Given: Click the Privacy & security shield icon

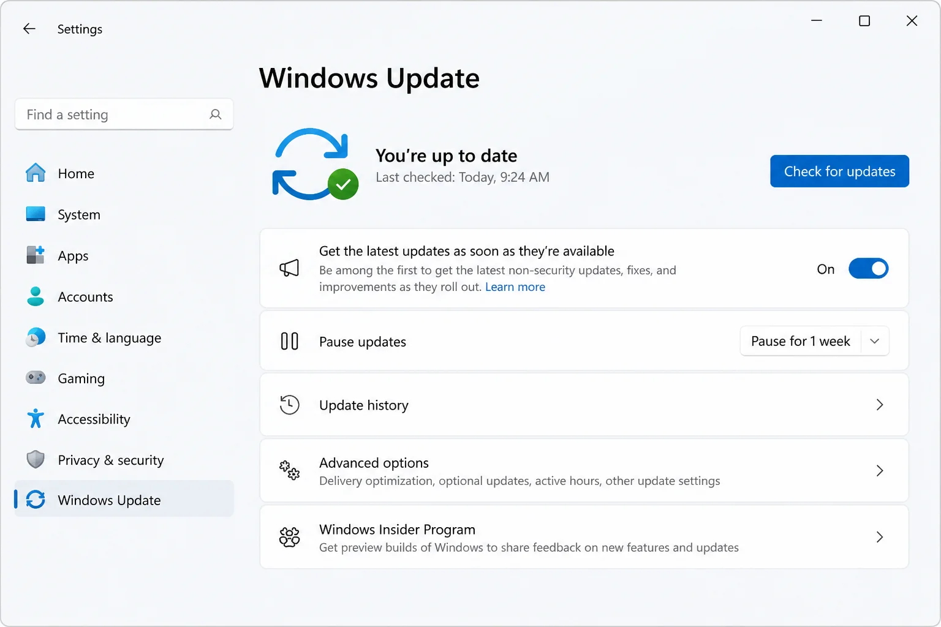Looking at the screenshot, I should [x=36, y=459].
